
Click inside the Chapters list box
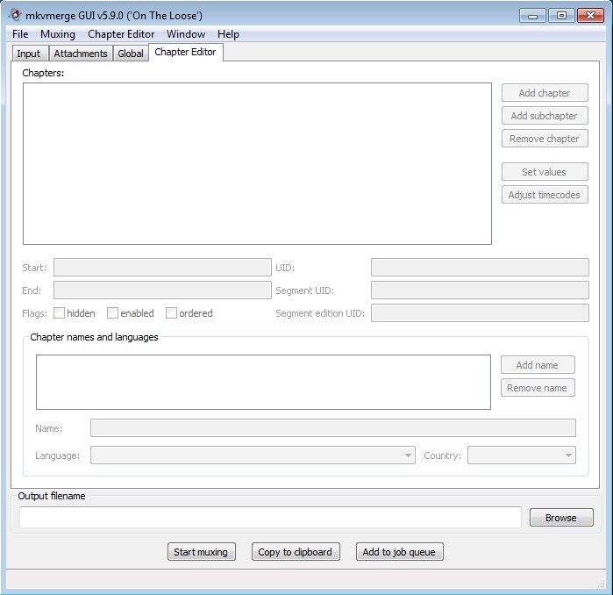pyautogui.click(x=257, y=163)
